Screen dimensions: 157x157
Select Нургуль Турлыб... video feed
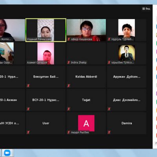pos(126,30)
